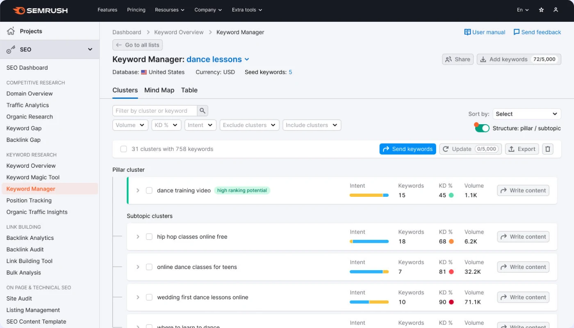Select the dance training video checkbox
This screenshot has width=574, height=328.
click(149, 191)
